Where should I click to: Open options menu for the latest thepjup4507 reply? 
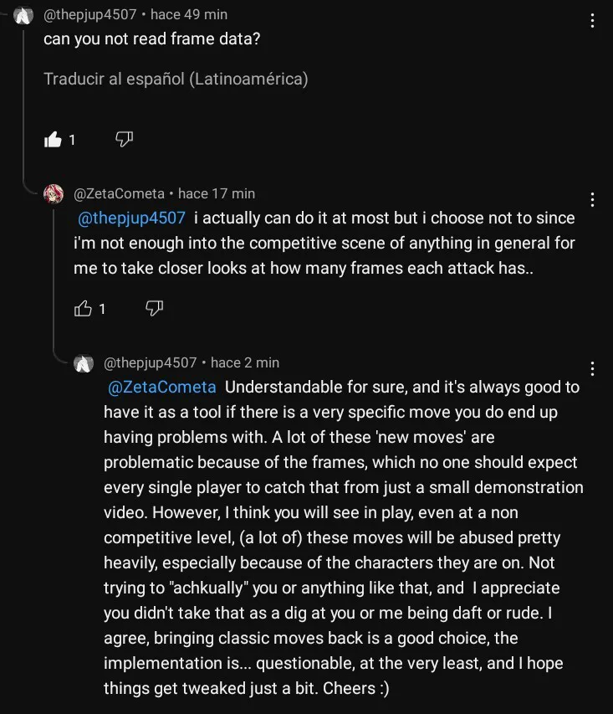pos(592,368)
